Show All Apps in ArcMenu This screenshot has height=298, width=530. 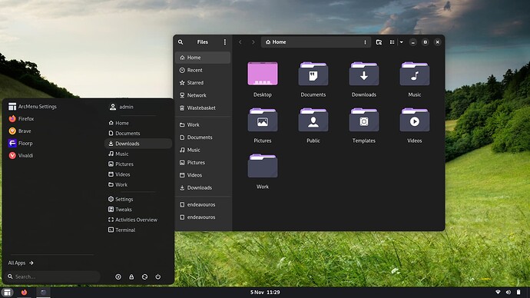point(21,263)
